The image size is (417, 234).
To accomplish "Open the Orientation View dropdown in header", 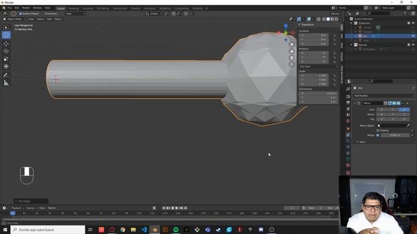I will [76, 14].
